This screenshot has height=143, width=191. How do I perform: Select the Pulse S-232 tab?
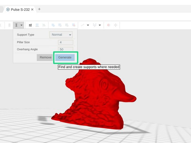tap(20, 9)
